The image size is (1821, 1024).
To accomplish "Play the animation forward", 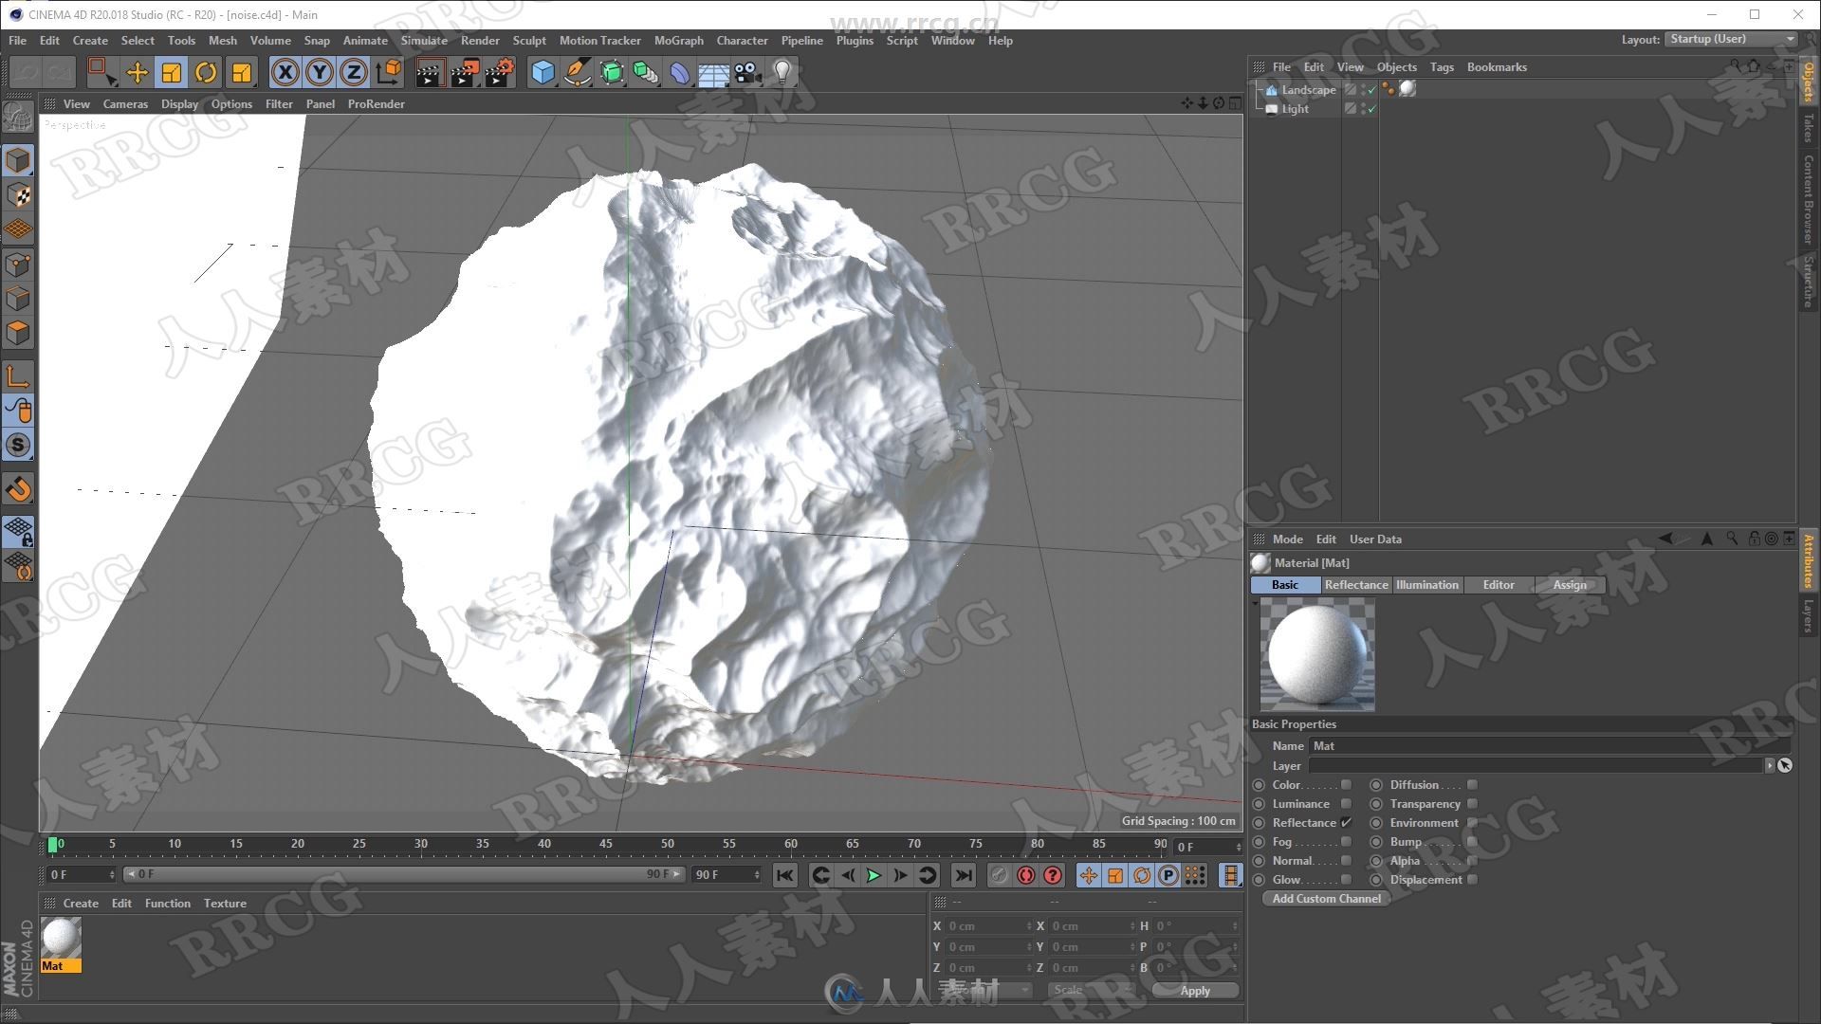I will pyautogui.click(x=874, y=876).
